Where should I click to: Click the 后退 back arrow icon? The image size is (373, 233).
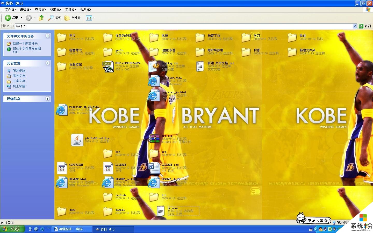coord(8,18)
